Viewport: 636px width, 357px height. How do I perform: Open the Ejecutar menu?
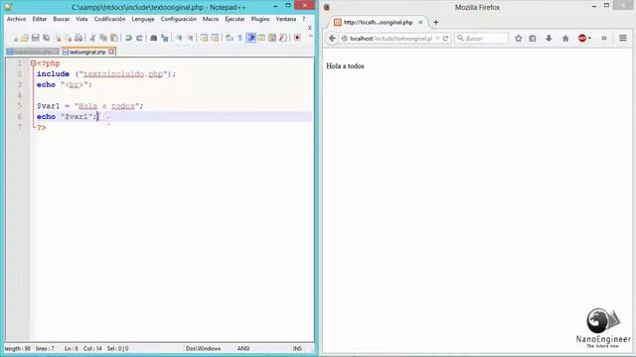[x=235, y=19]
